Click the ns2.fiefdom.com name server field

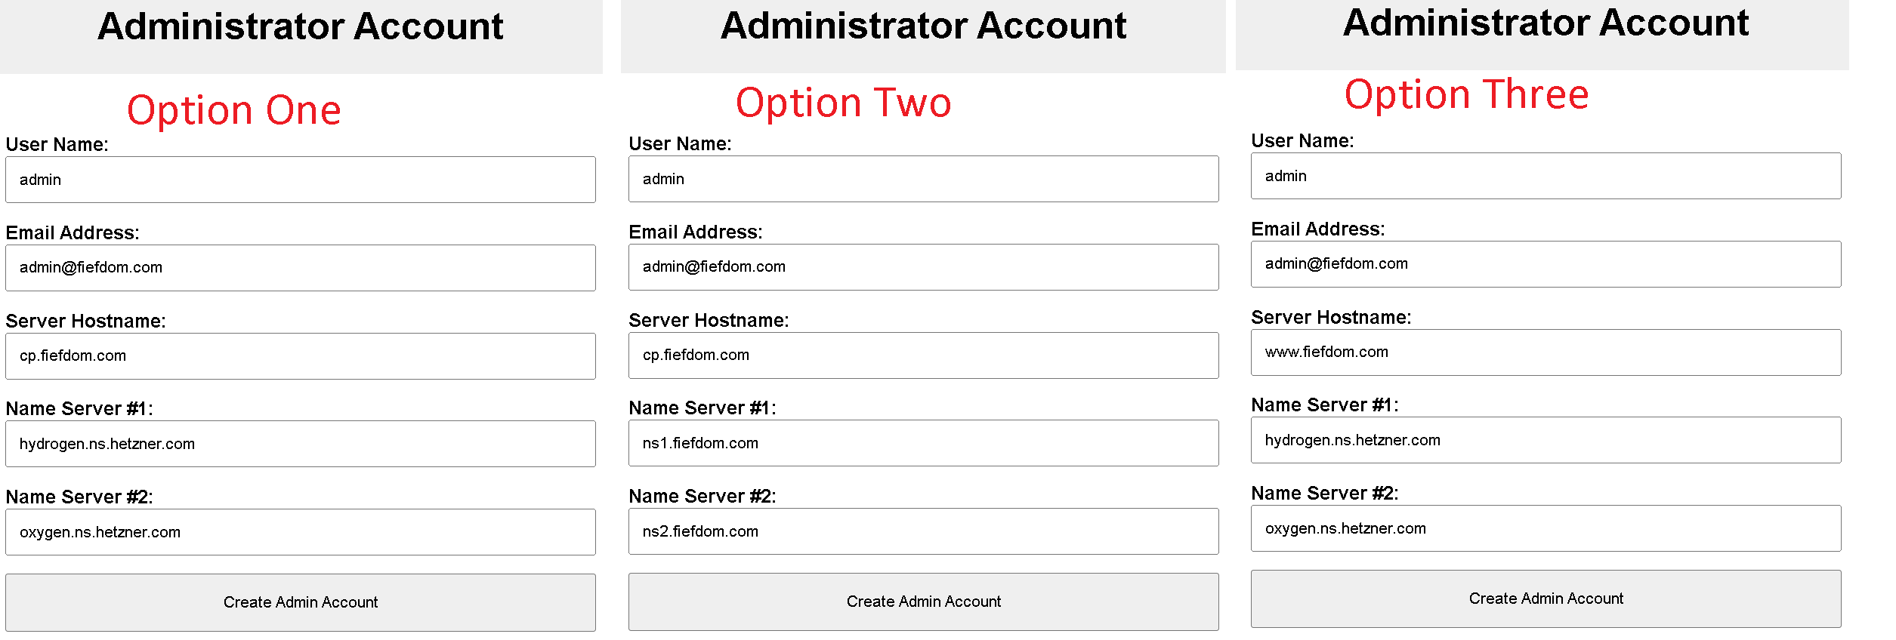tap(923, 531)
